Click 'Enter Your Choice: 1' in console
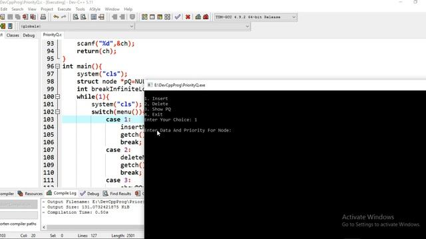The image size is (426, 239). point(170,119)
